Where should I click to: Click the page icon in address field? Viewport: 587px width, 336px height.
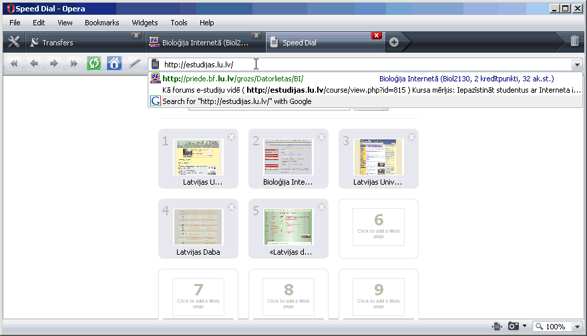(156, 65)
